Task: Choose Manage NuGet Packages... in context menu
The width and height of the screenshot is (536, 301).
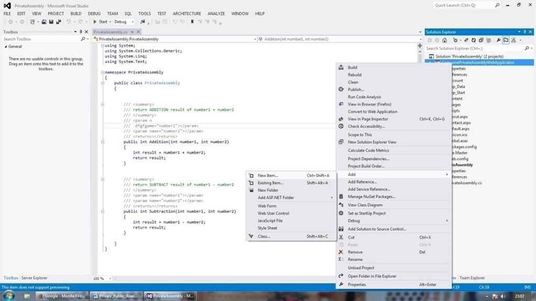Action: [x=371, y=196]
